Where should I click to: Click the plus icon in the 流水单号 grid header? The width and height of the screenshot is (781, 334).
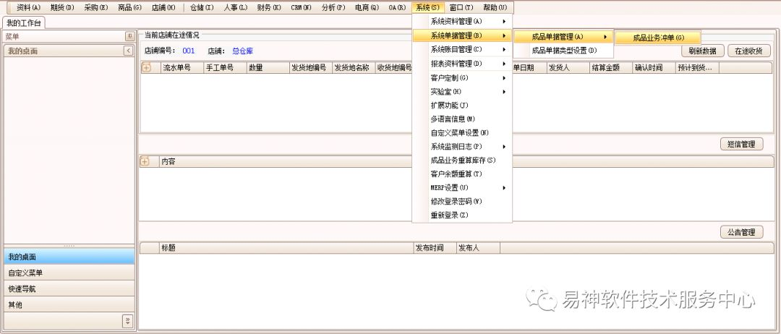click(x=146, y=67)
